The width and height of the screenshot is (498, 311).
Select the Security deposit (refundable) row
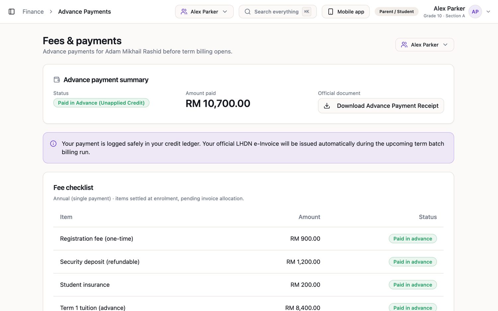coord(248,262)
